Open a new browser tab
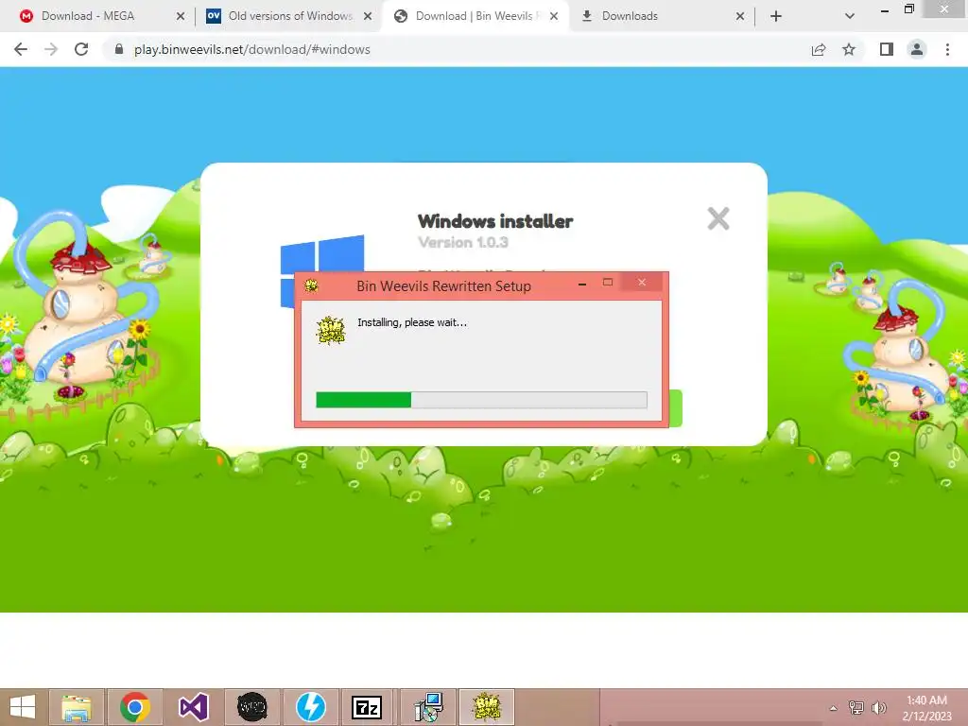This screenshot has height=726, width=968. click(x=776, y=17)
